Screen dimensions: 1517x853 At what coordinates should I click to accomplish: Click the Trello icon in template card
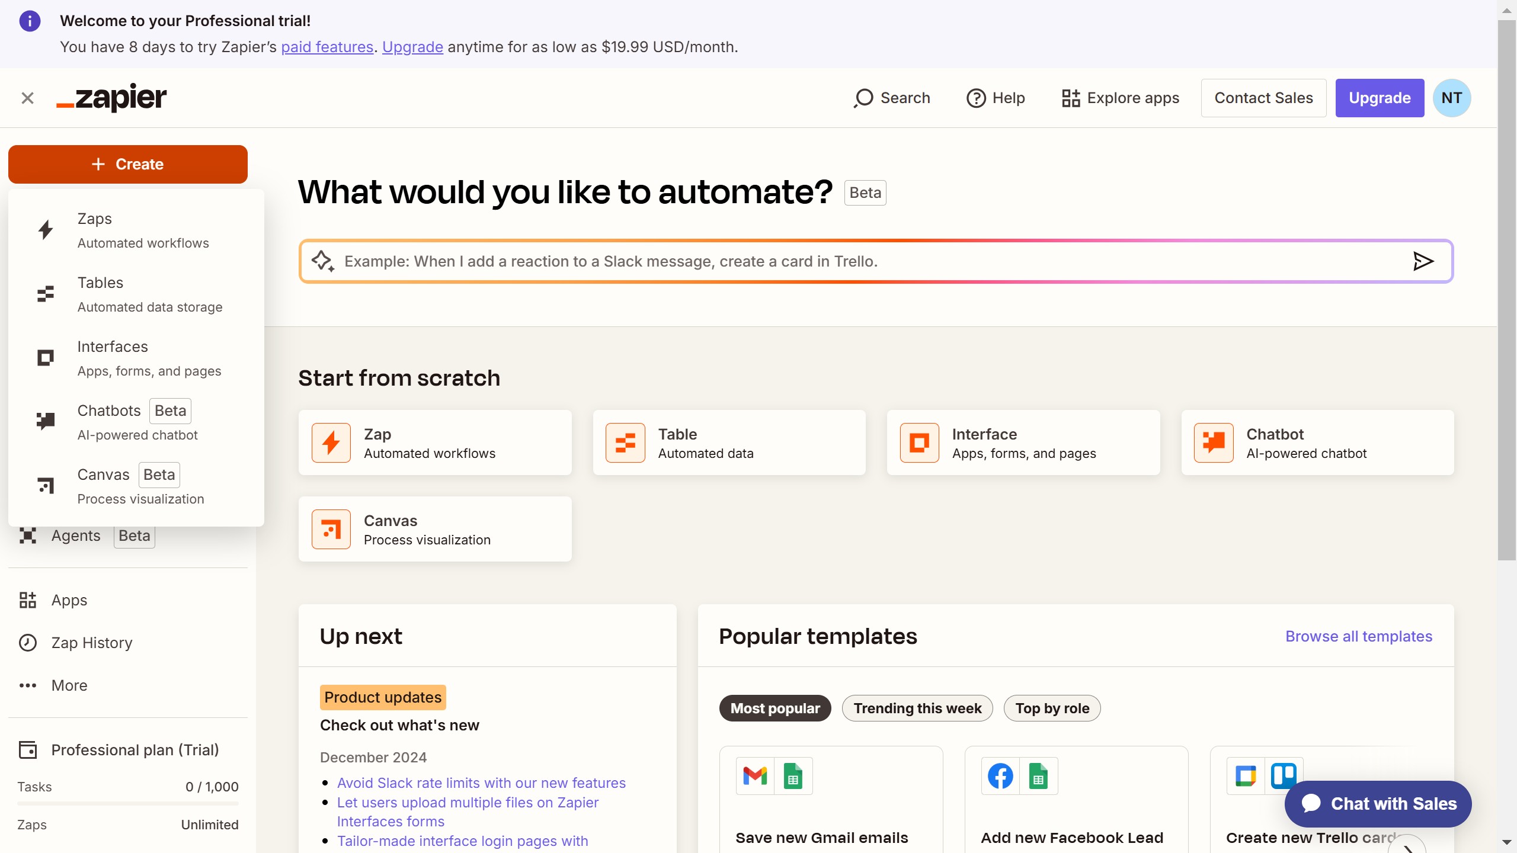1284,775
